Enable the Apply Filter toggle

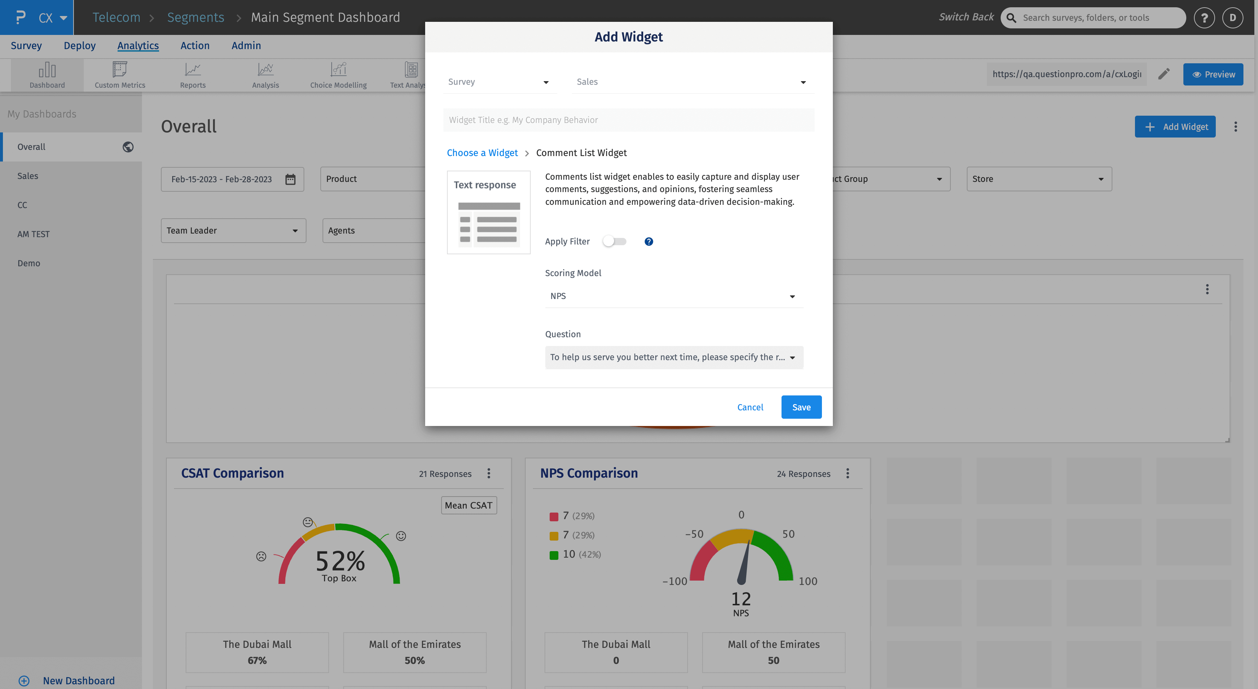(x=614, y=242)
